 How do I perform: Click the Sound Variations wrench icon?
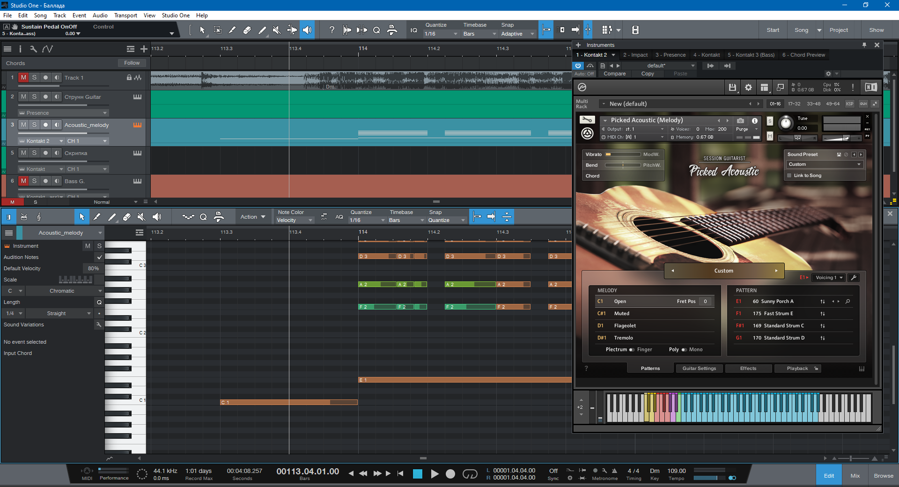(x=99, y=325)
